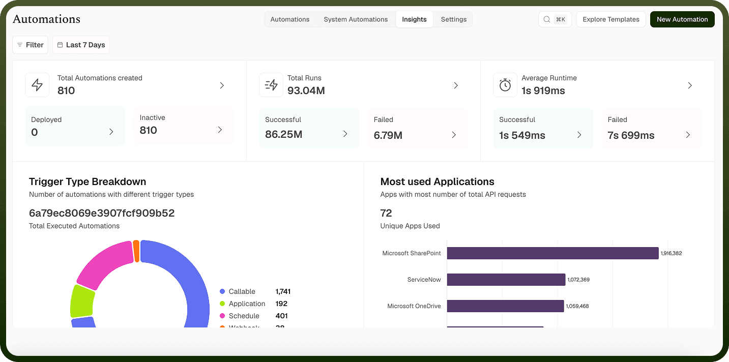Click the 1,059,468 OneDrive value
729x362 pixels.
click(x=577, y=306)
